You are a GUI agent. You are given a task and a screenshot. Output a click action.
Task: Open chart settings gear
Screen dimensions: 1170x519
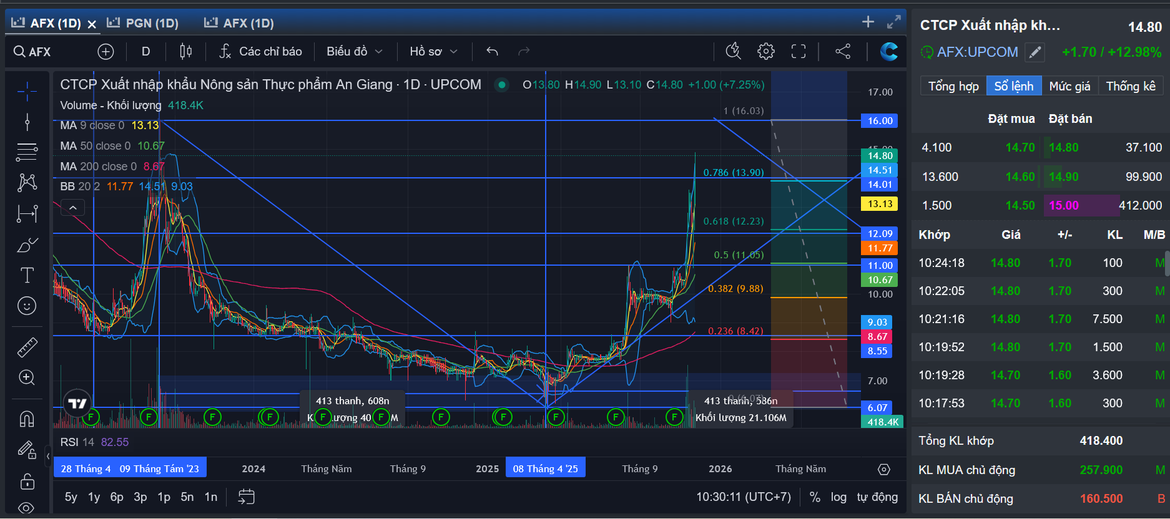(x=766, y=51)
